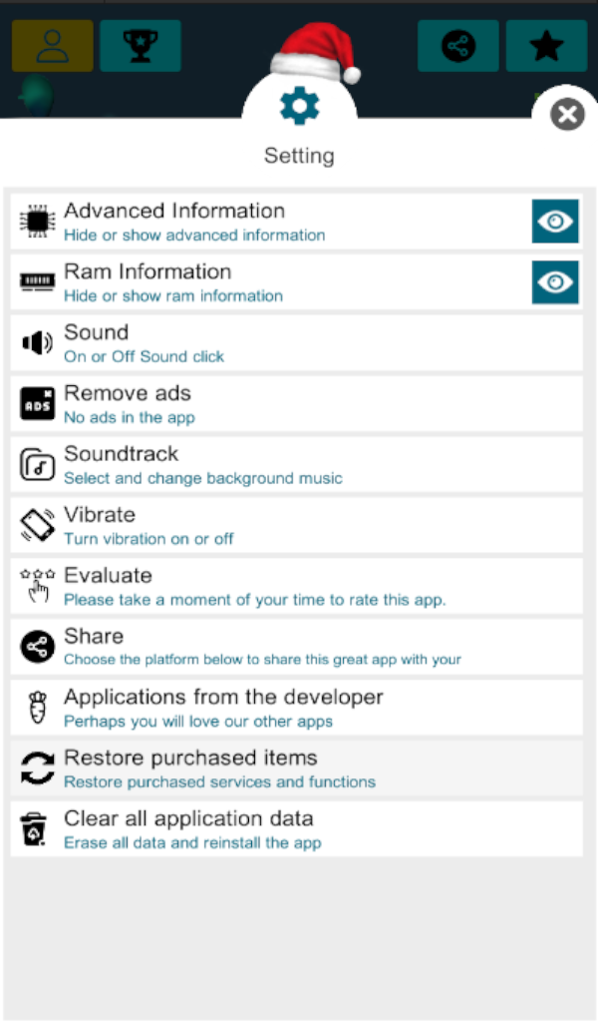Toggle Ram Information visibility eye
The height and width of the screenshot is (1022, 598).
point(554,282)
